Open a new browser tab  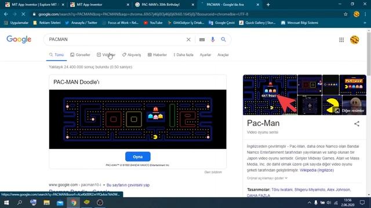[268, 5]
